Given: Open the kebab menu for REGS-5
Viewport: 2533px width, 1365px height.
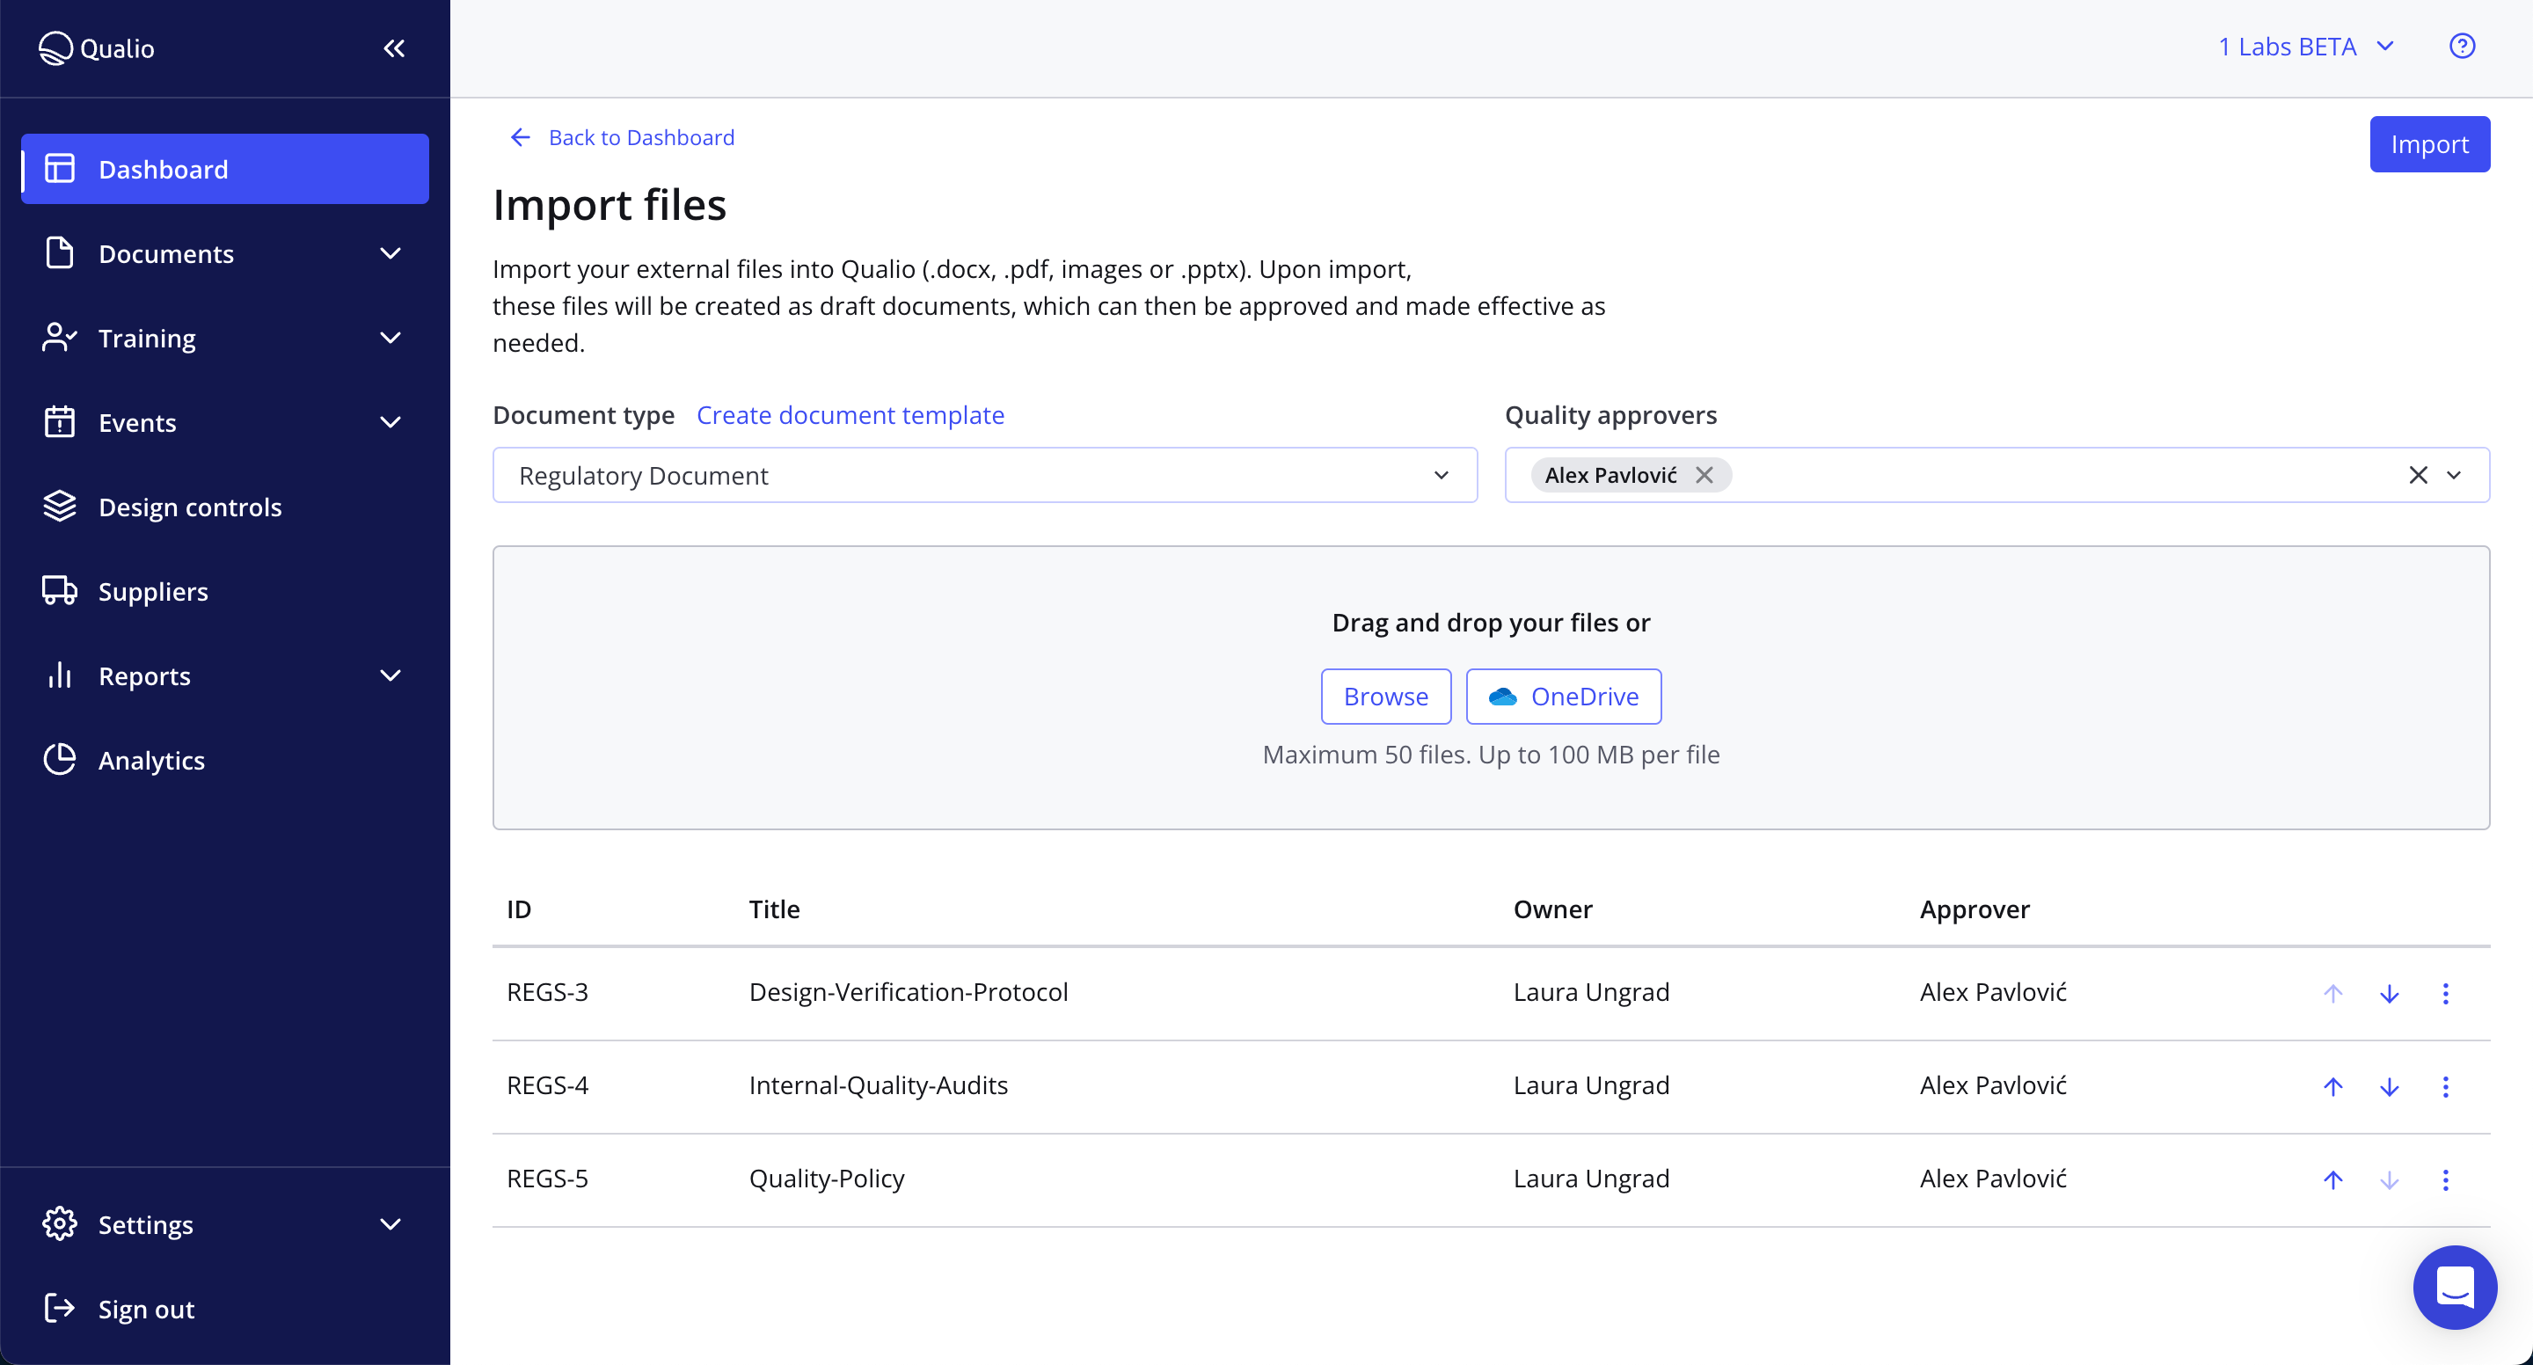Looking at the screenshot, I should (x=2445, y=1179).
